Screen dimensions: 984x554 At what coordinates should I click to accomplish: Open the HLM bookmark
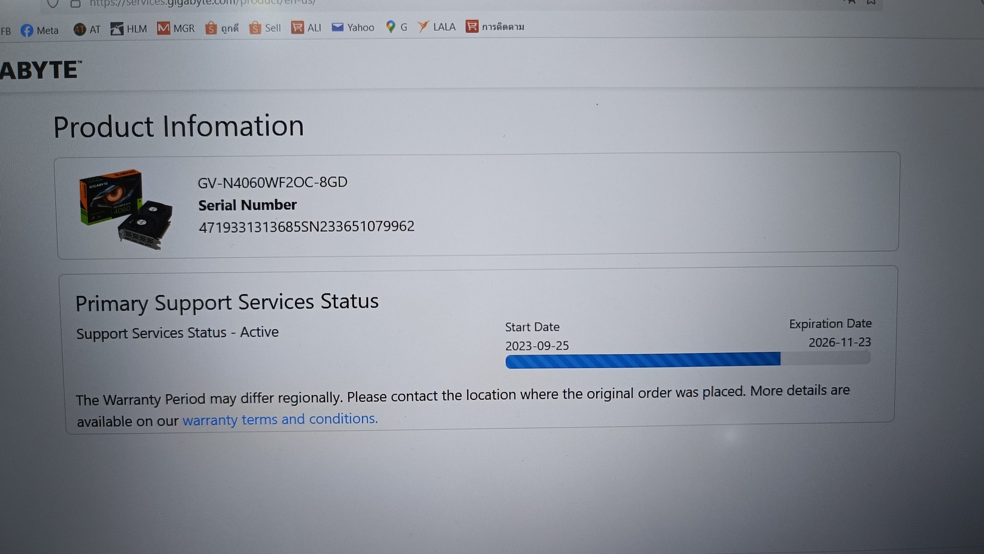pos(129,29)
